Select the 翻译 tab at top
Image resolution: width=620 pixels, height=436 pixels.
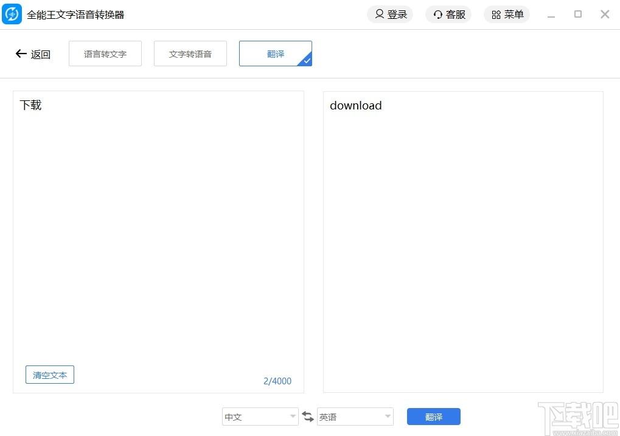(x=276, y=54)
